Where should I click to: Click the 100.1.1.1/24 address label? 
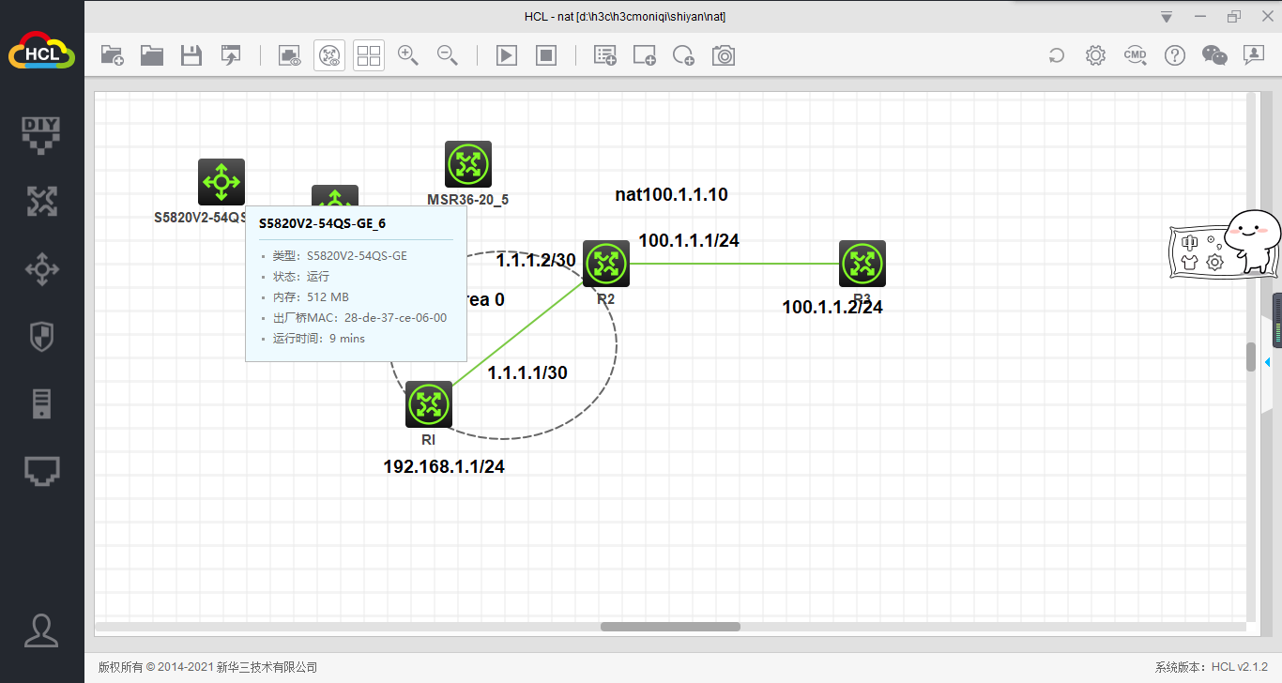689,240
